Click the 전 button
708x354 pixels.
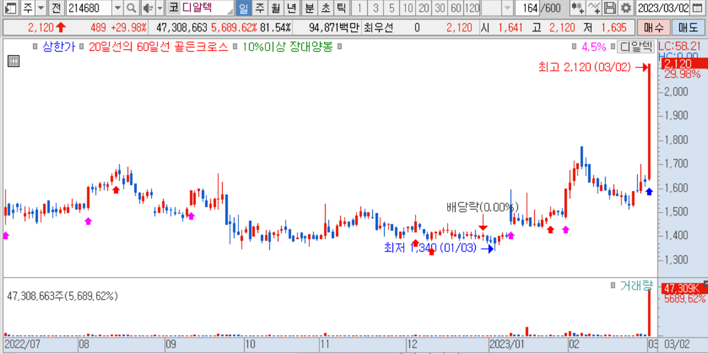tap(56, 8)
